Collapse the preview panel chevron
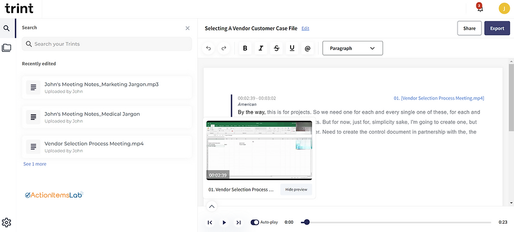Viewport: 514px width, 232px height. [x=211, y=206]
